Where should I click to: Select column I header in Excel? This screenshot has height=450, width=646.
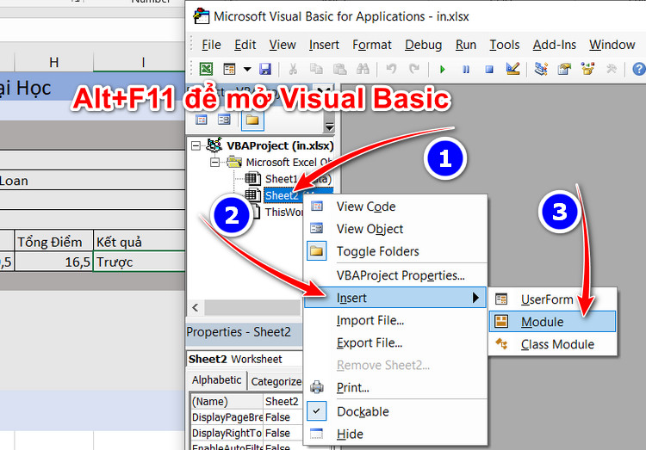[140, 62]
